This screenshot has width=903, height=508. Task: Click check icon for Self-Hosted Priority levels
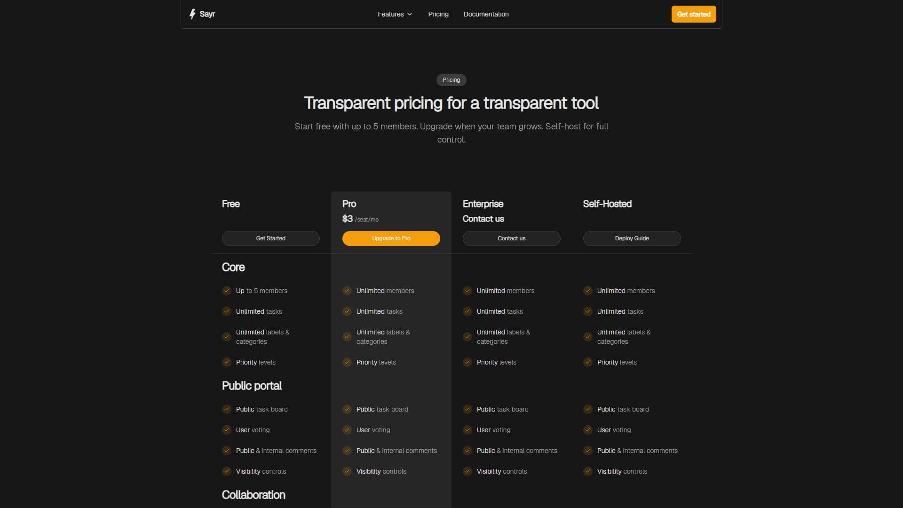click(588, 362)
